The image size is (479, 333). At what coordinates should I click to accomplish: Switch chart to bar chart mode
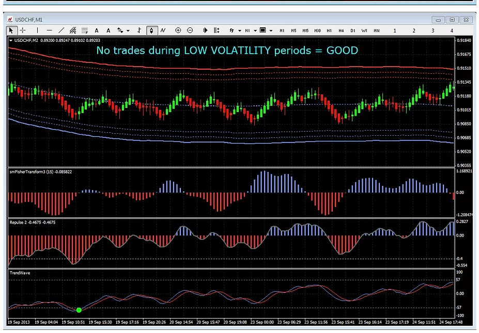coord(139,30)
